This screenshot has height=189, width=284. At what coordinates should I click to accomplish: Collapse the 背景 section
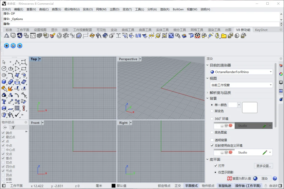point(207,98)
